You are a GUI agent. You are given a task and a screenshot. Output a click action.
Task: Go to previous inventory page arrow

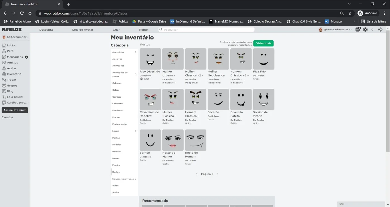197,174
